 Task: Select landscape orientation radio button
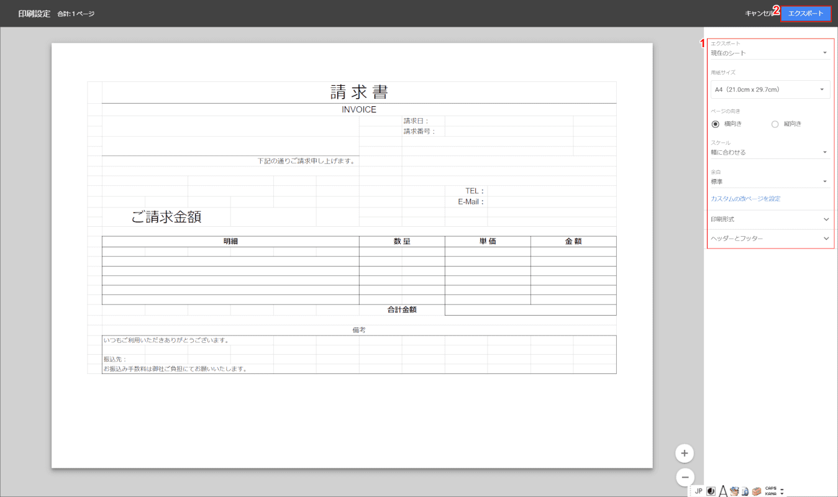pos(716,124)
